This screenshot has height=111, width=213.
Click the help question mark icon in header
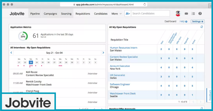(200, 14)
